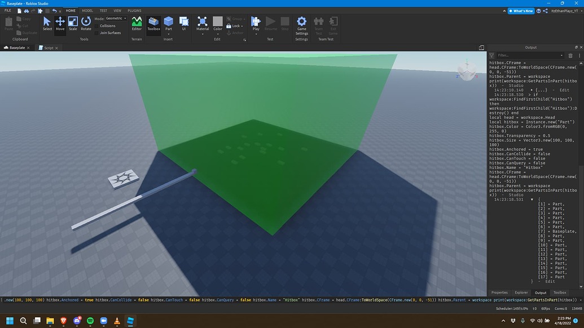Clear the Output log with the trash icon
This screenshot has width=584, height=328.
570,55
